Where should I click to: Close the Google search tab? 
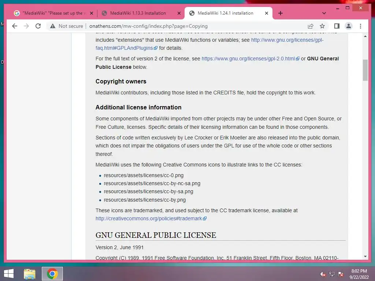[x=91, y=13]
